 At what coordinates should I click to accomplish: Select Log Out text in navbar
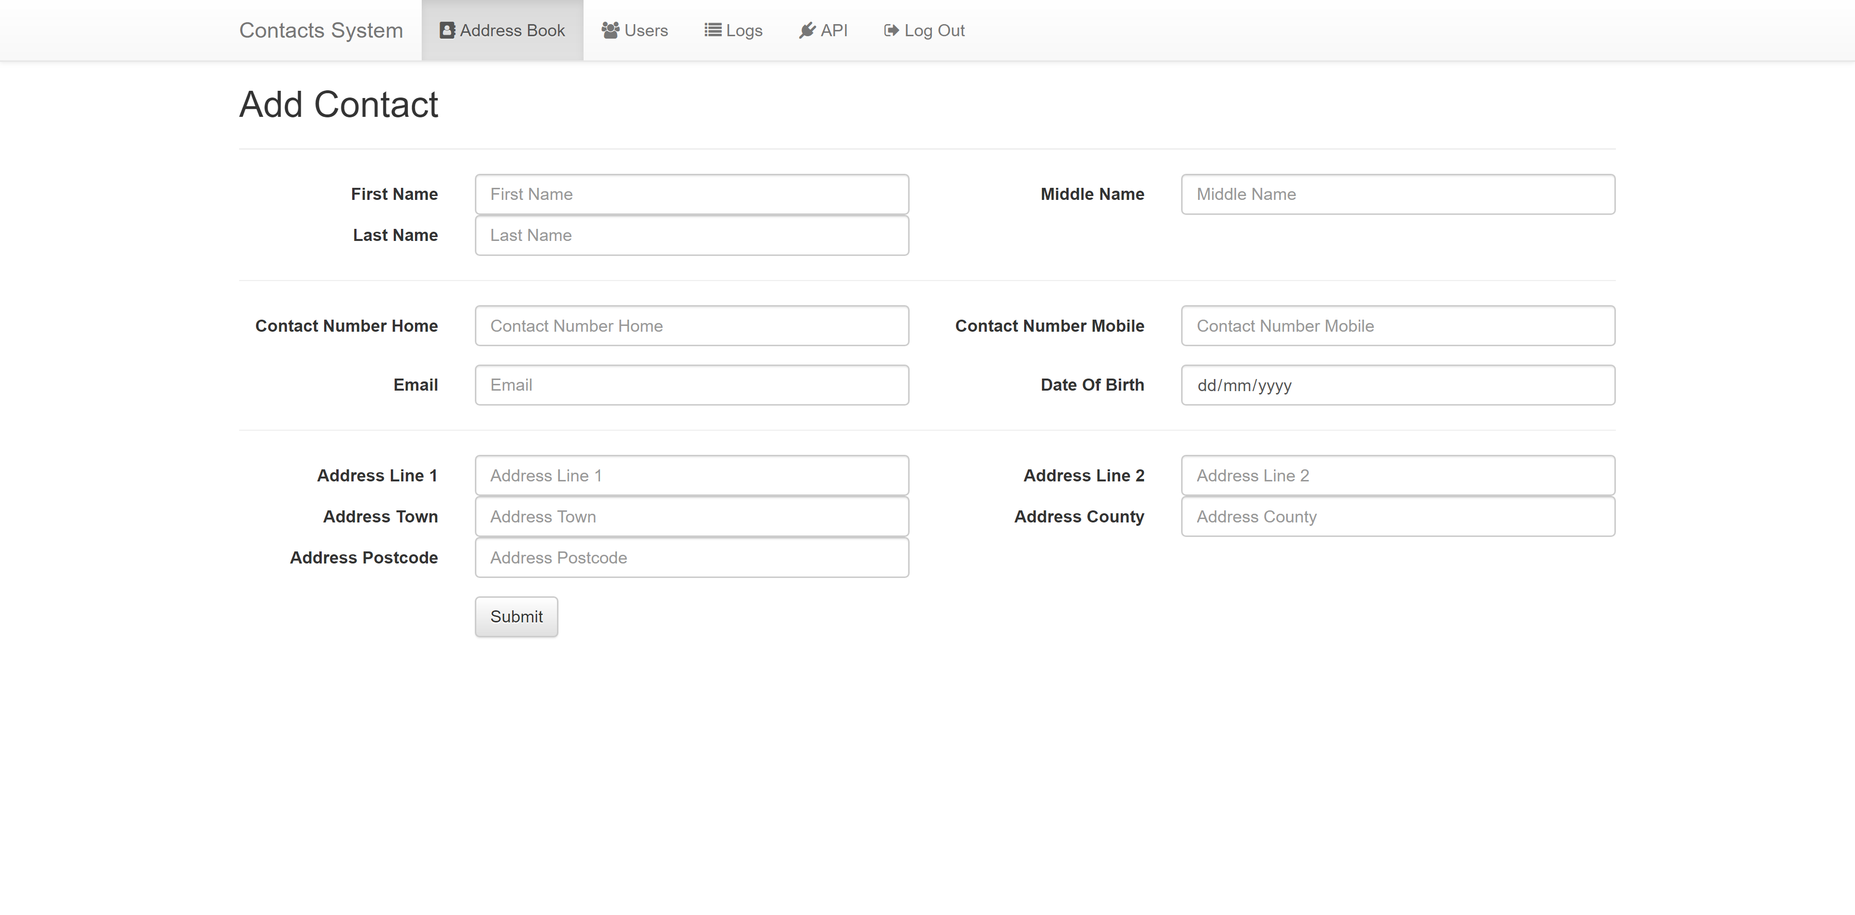tap(934, 30)
